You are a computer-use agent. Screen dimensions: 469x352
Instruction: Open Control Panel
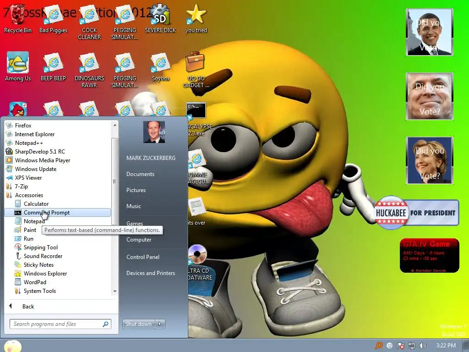(143, 257)
